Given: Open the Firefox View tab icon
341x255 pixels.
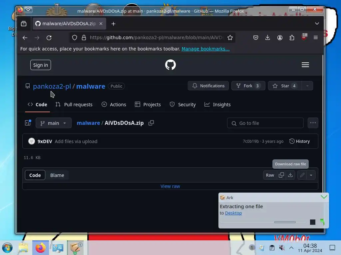Looking at the screenshot, I should point(24,24).
